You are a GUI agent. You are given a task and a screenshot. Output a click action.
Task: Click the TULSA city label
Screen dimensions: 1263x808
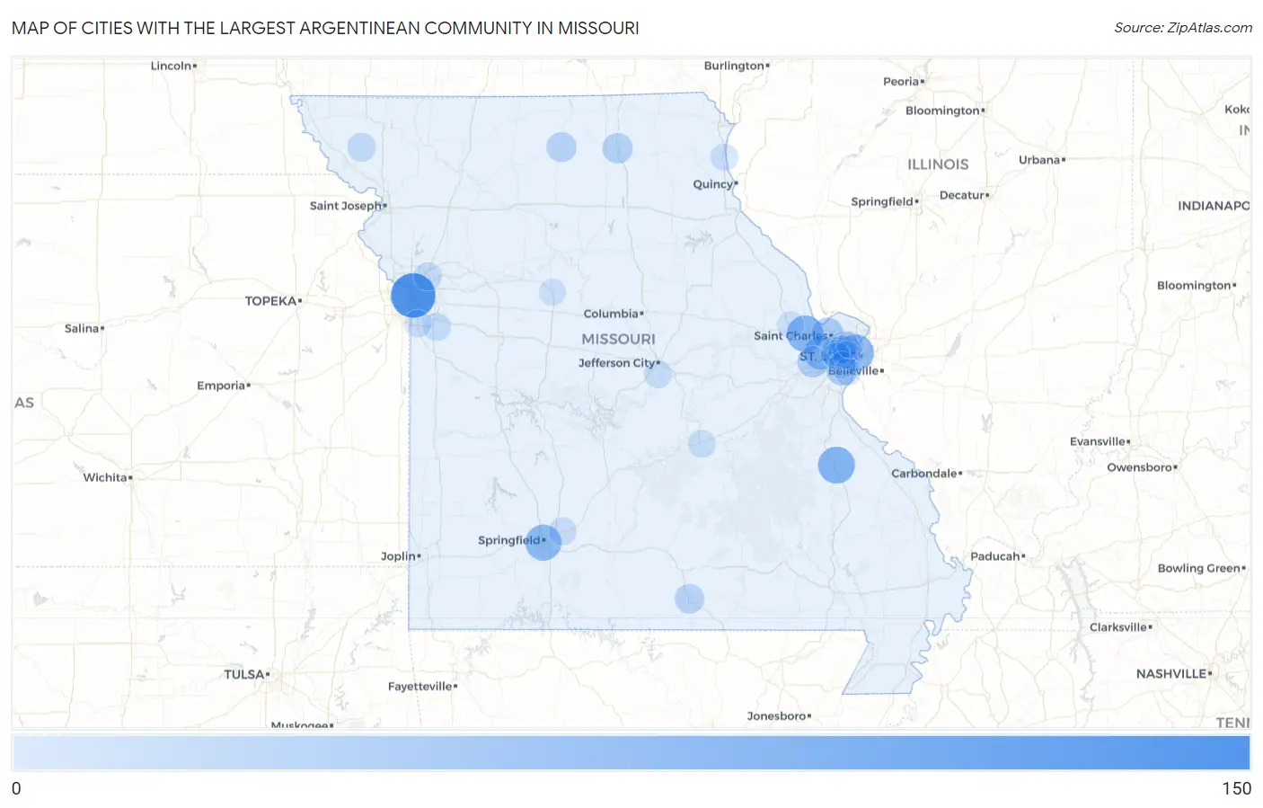pyautogui.click(x=244, y=674)
